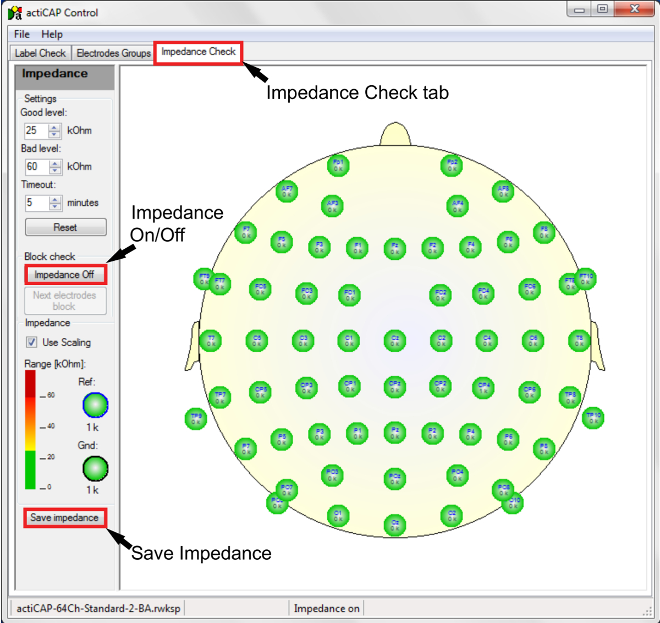Open the Electrodes Groups tab

(113, 53)
